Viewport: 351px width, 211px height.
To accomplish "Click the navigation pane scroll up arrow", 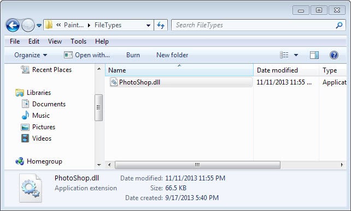I will [x=99, y=69].
